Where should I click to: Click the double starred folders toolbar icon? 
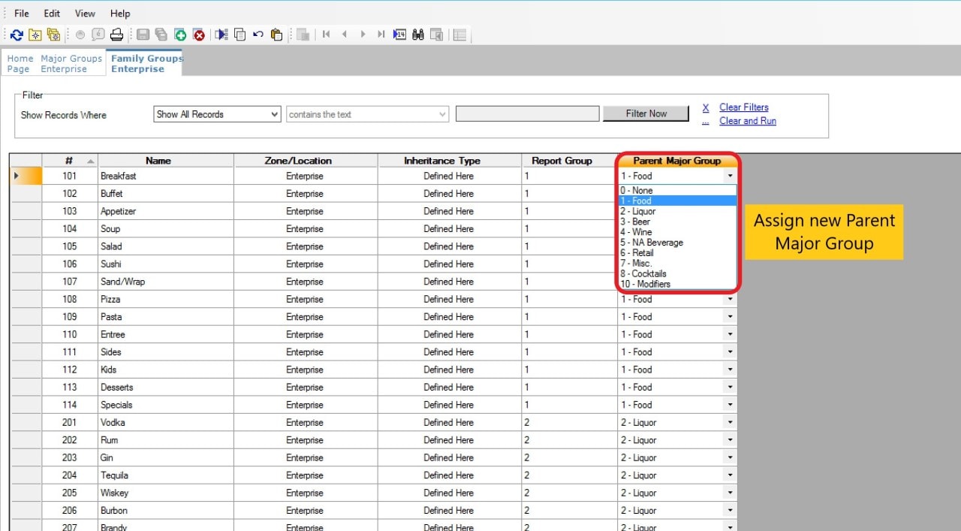point(53,35)
